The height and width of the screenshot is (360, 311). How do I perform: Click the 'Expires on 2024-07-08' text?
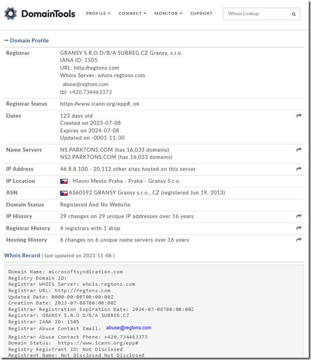(90, 131)
